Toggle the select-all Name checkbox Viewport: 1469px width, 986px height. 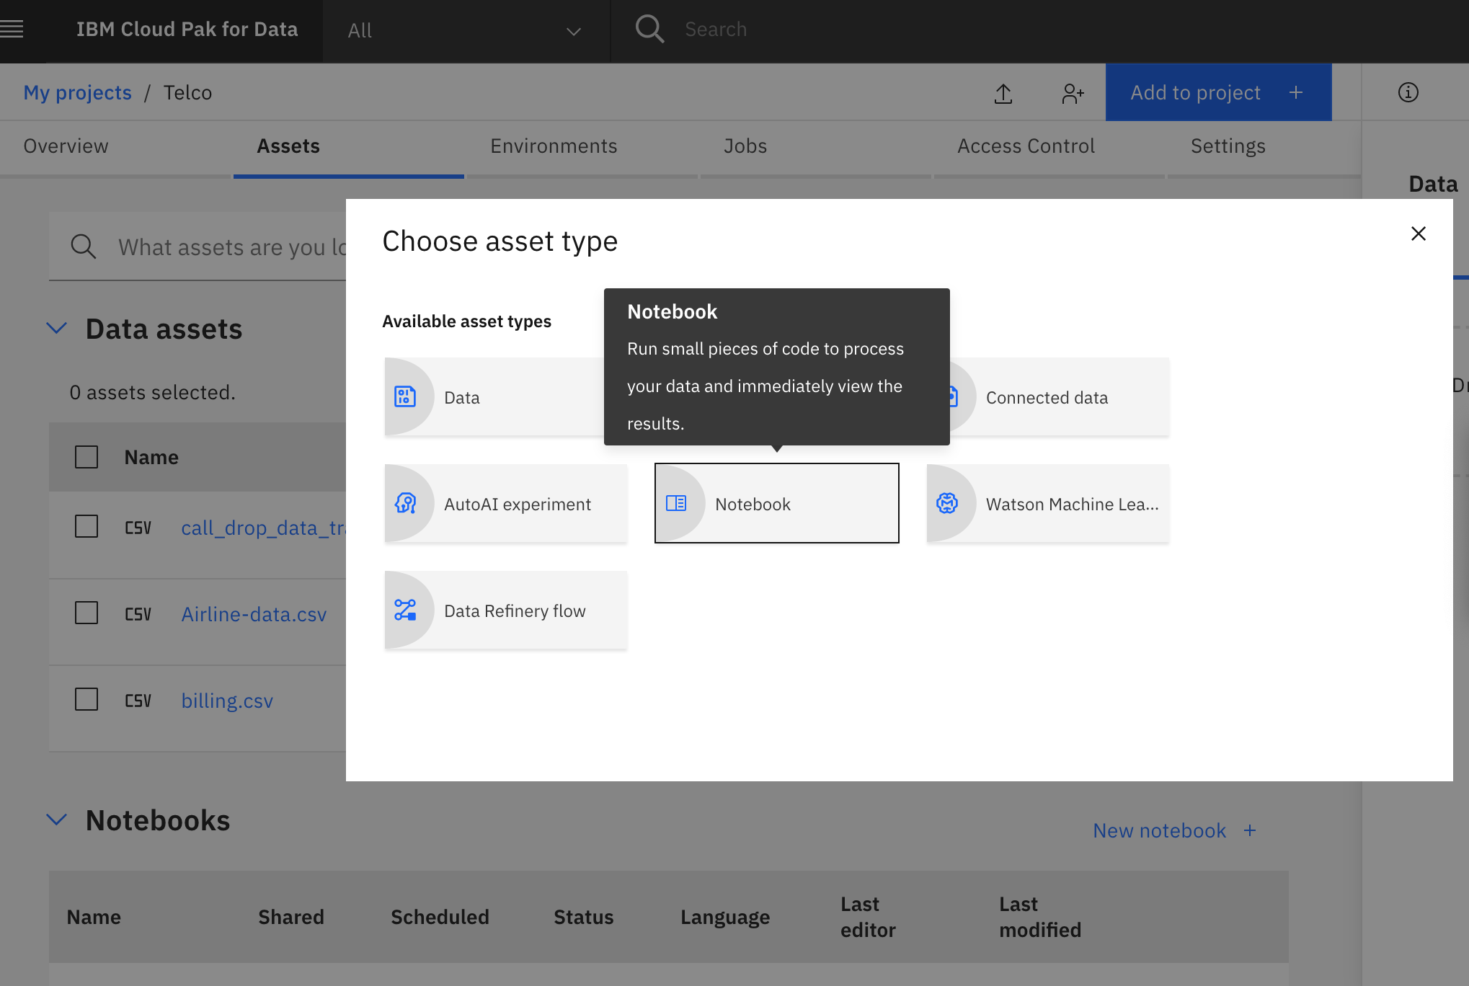(86, 457)
